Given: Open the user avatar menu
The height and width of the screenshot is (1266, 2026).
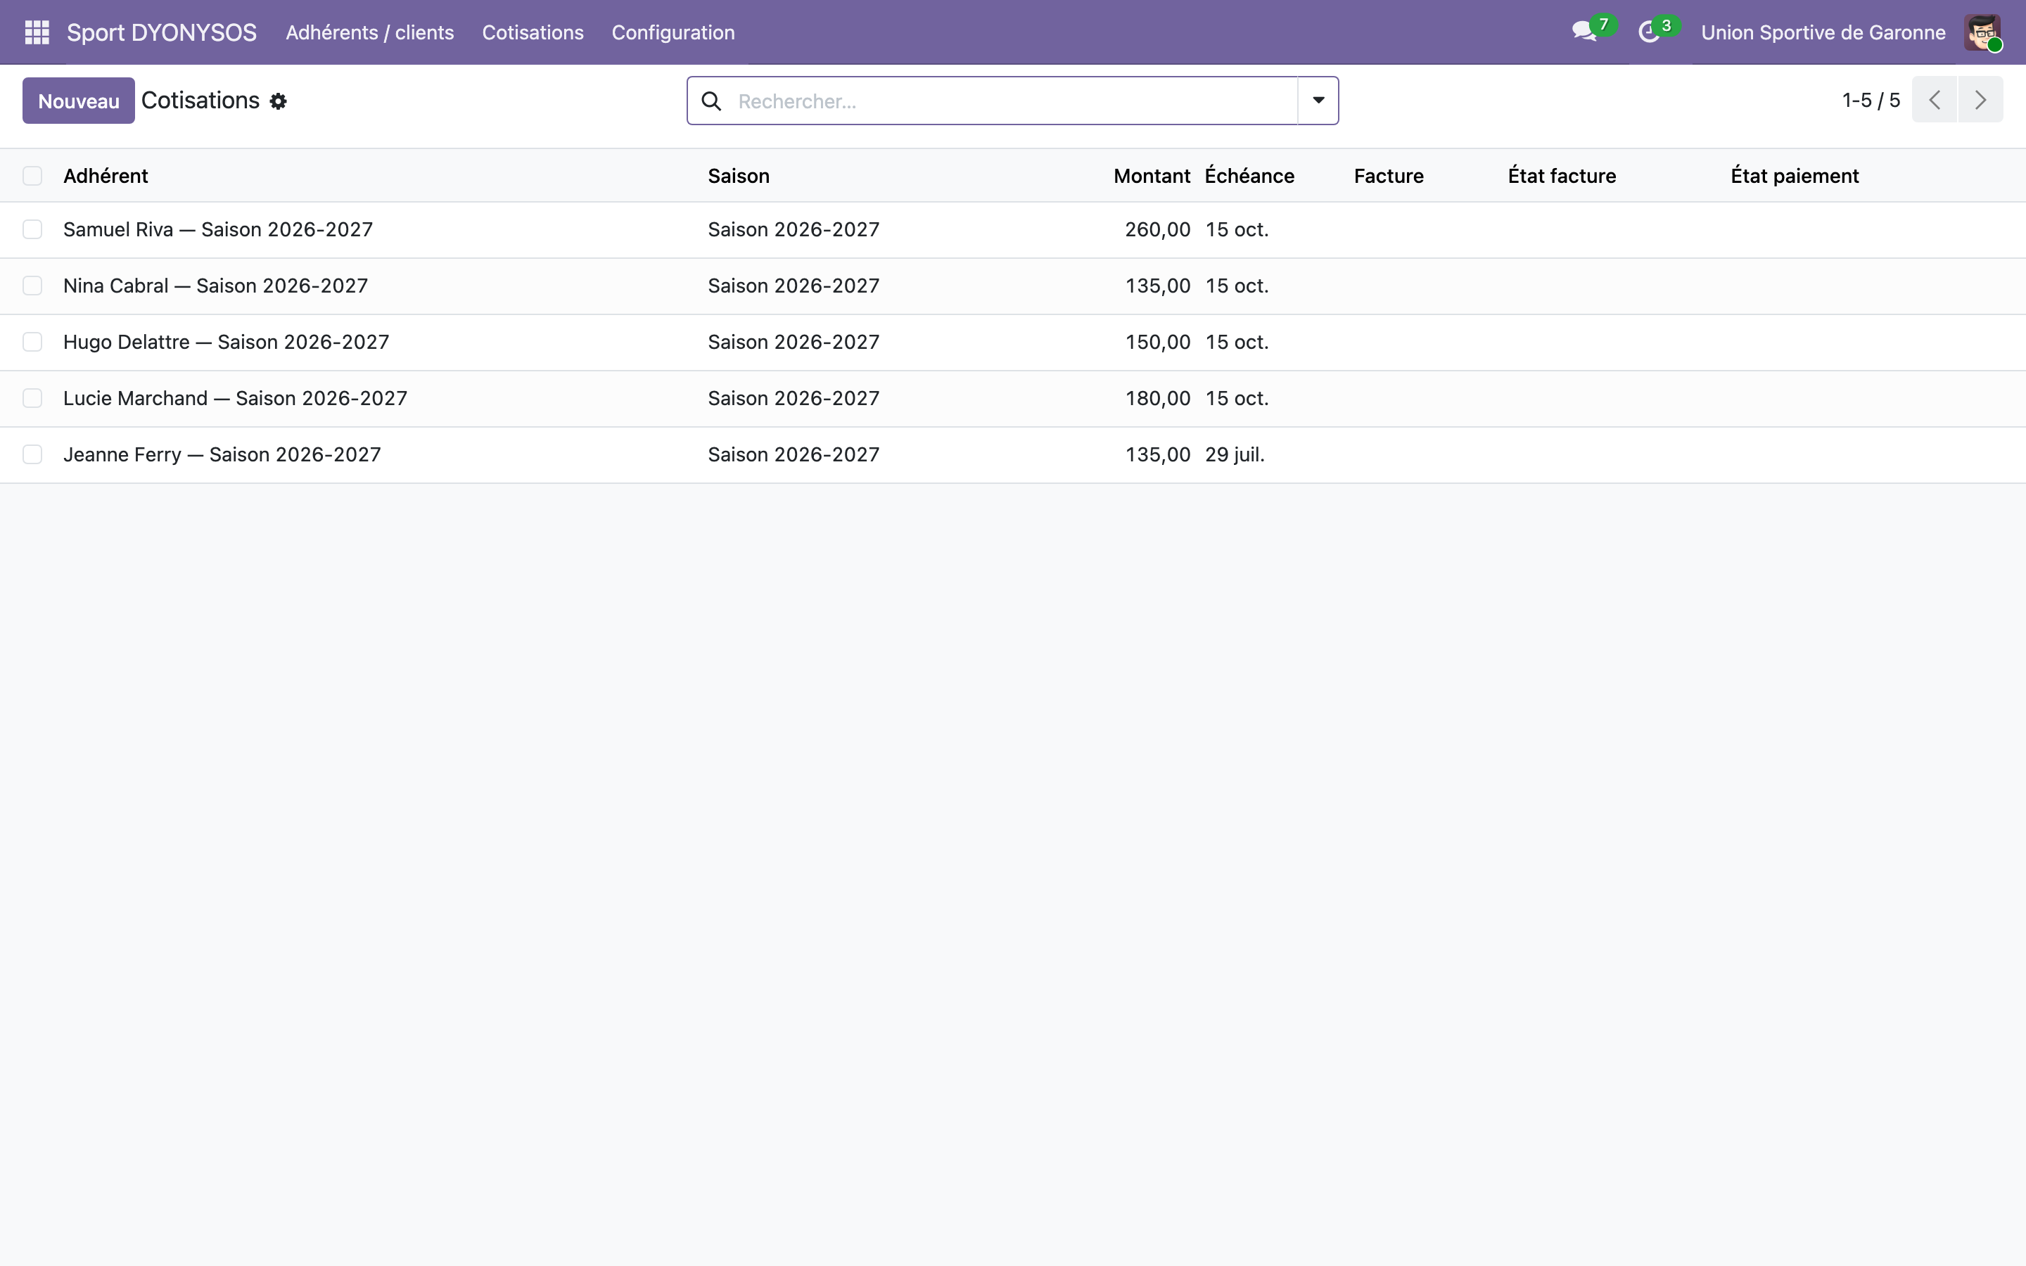Looking at the screenshot, I should point(1982,32).
